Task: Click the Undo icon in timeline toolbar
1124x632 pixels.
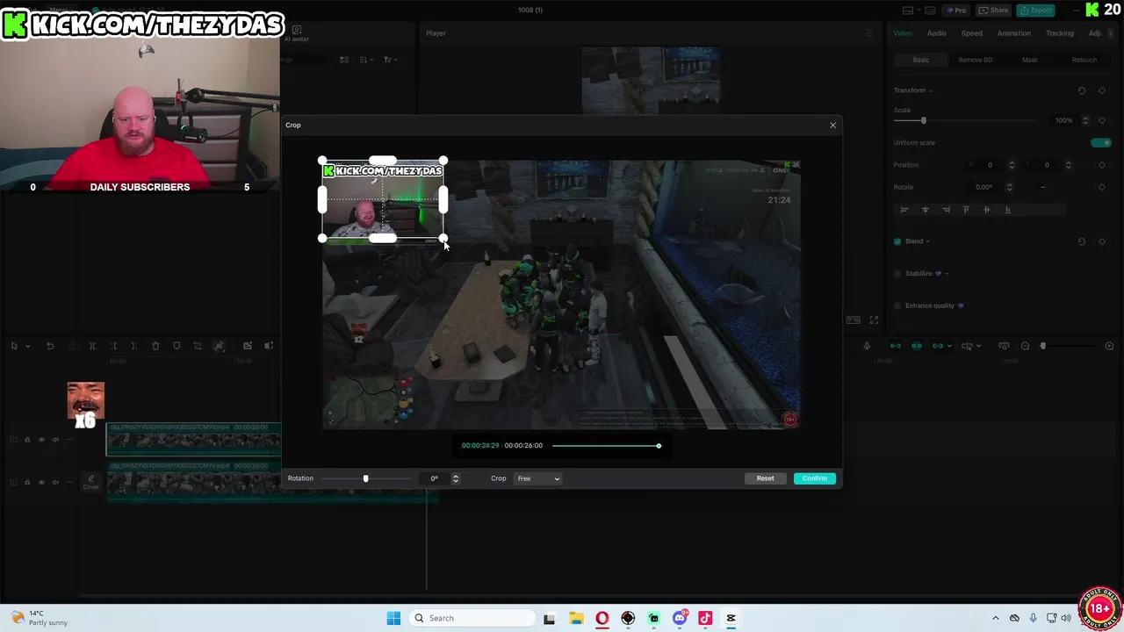Action: pyautogui.click(x=50, y=346)
